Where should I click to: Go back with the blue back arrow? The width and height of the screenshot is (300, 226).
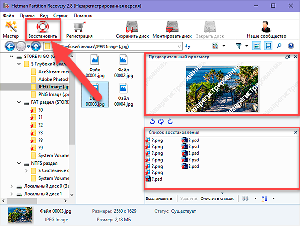[x=10, y=46]
